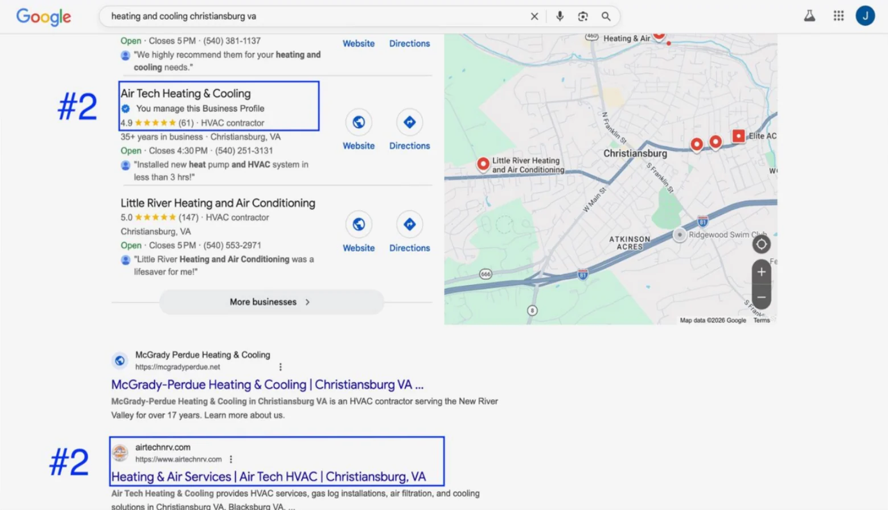Open the map Terms link

click(x=762, y=321)
